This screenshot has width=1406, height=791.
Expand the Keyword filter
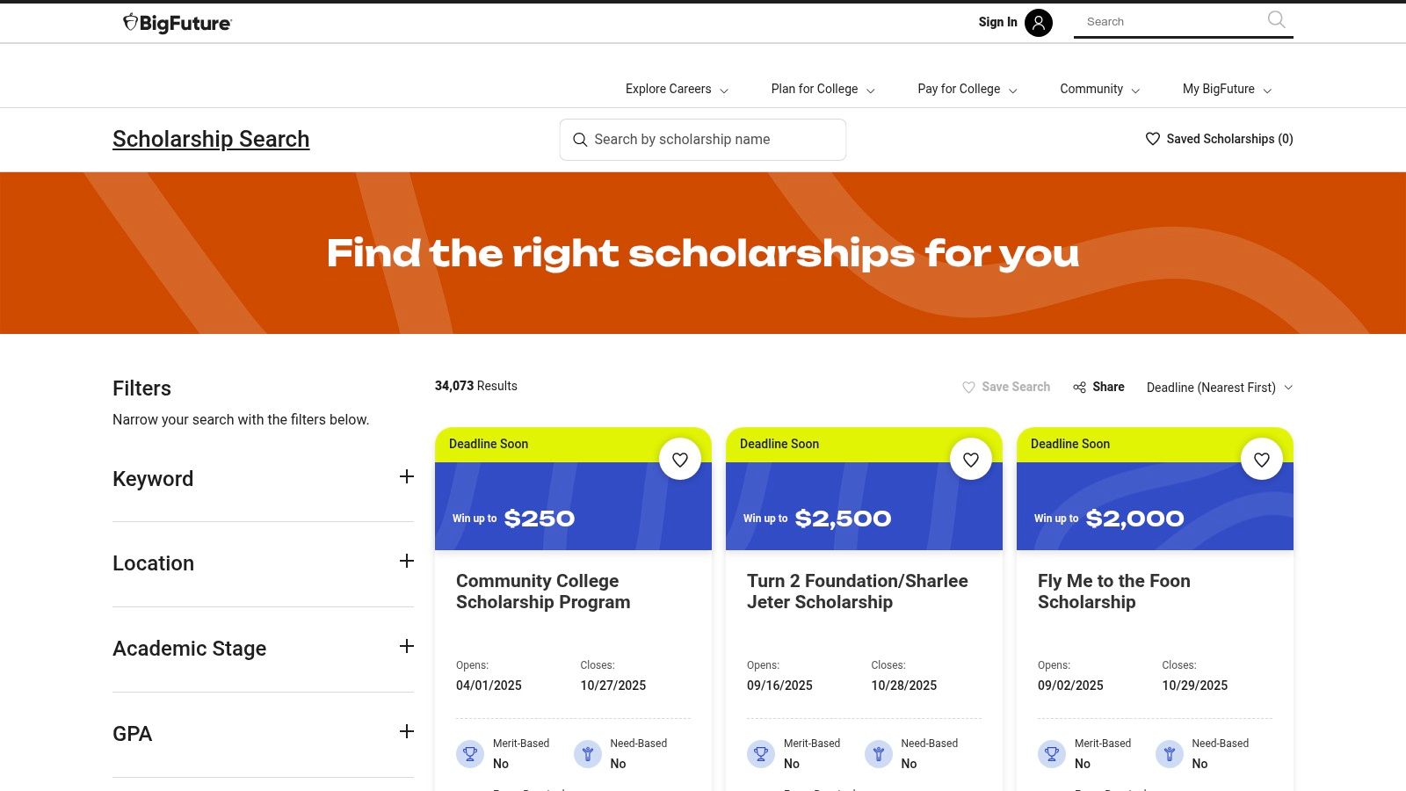click(x=406, y=476)
